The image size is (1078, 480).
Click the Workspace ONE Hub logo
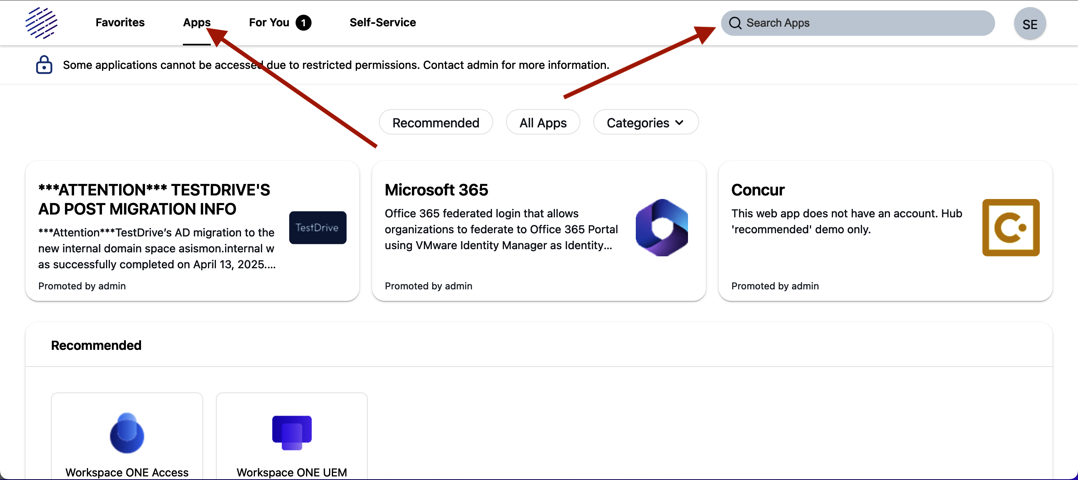41,23
